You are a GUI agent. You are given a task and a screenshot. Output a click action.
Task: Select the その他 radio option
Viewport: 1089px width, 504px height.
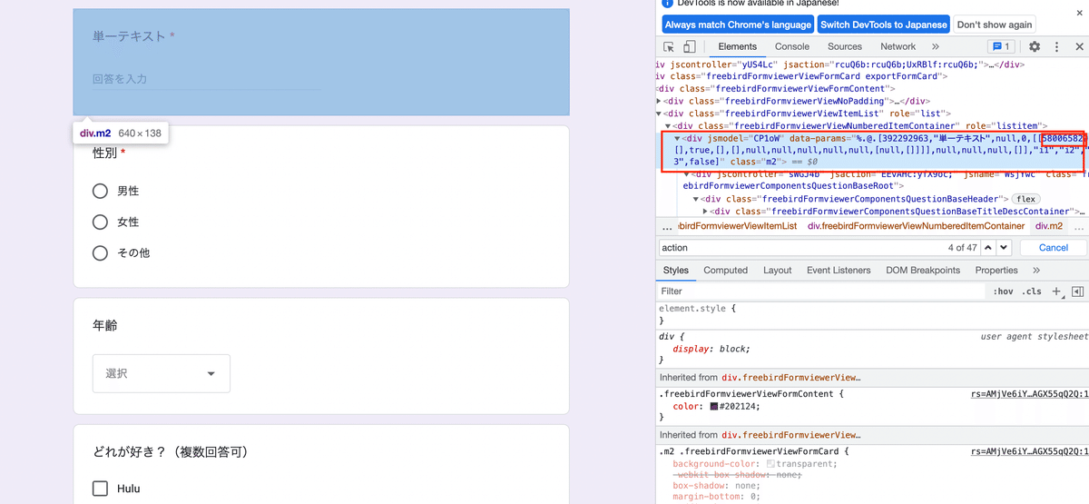[101, 252]
